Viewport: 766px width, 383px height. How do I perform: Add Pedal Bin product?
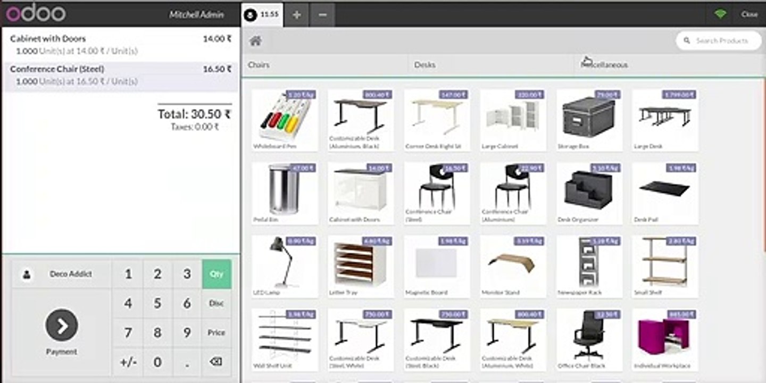click(x=285, y=194)
